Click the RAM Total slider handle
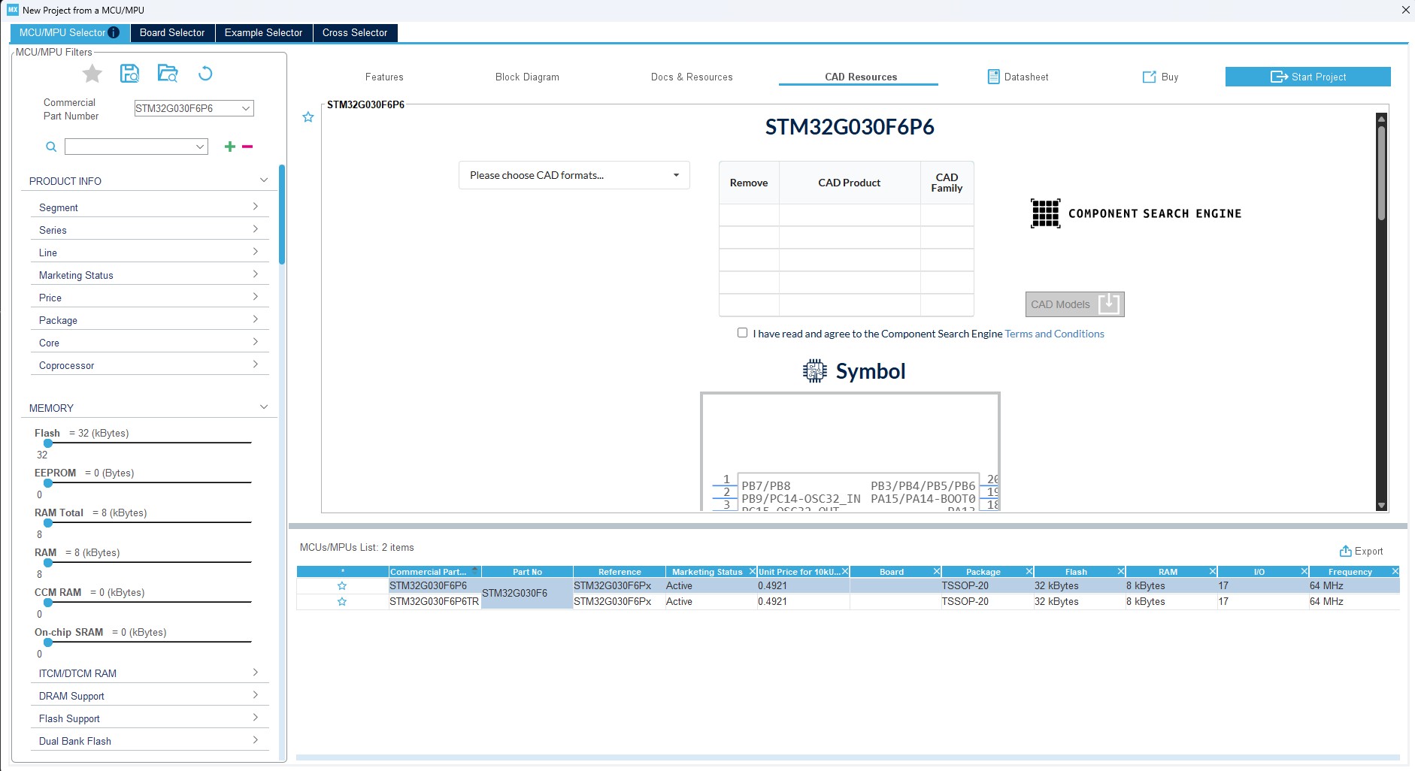This screenshot has height=771, width=1415. pyautogui.click(x=48, y=523)
